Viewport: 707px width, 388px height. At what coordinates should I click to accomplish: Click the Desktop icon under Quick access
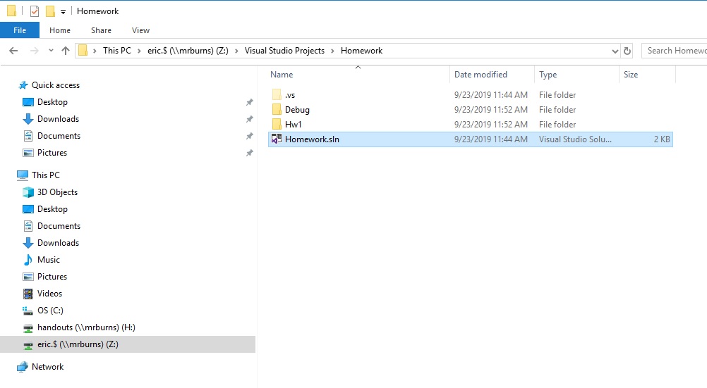click(x=28, y=102)
